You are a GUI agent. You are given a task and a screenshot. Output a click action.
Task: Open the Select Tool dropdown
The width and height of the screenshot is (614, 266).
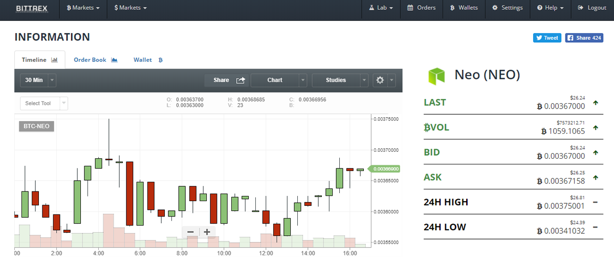pos(44,103)
